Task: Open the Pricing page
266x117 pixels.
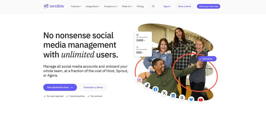Action: [x=140, y=6]
